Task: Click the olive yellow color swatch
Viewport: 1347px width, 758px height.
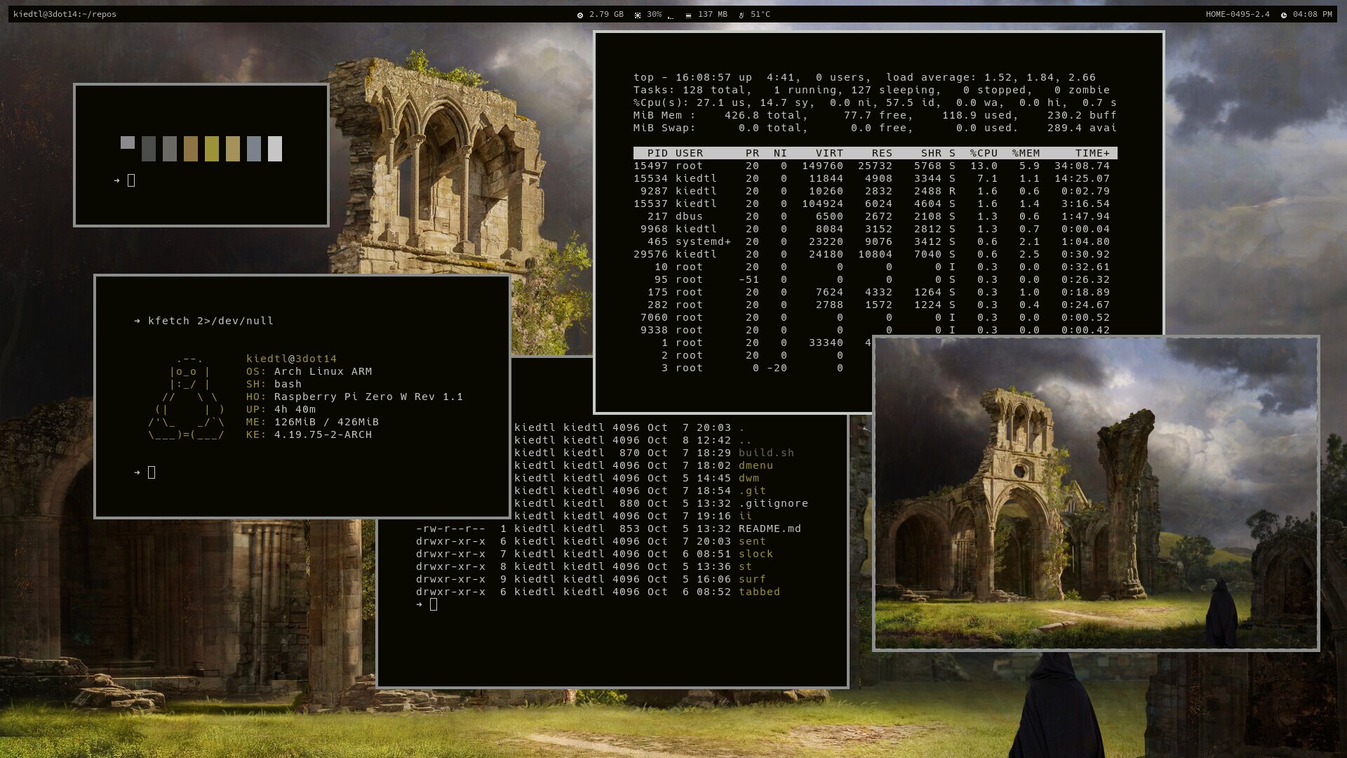Action: pyautogui.click(x=212, y=149)
